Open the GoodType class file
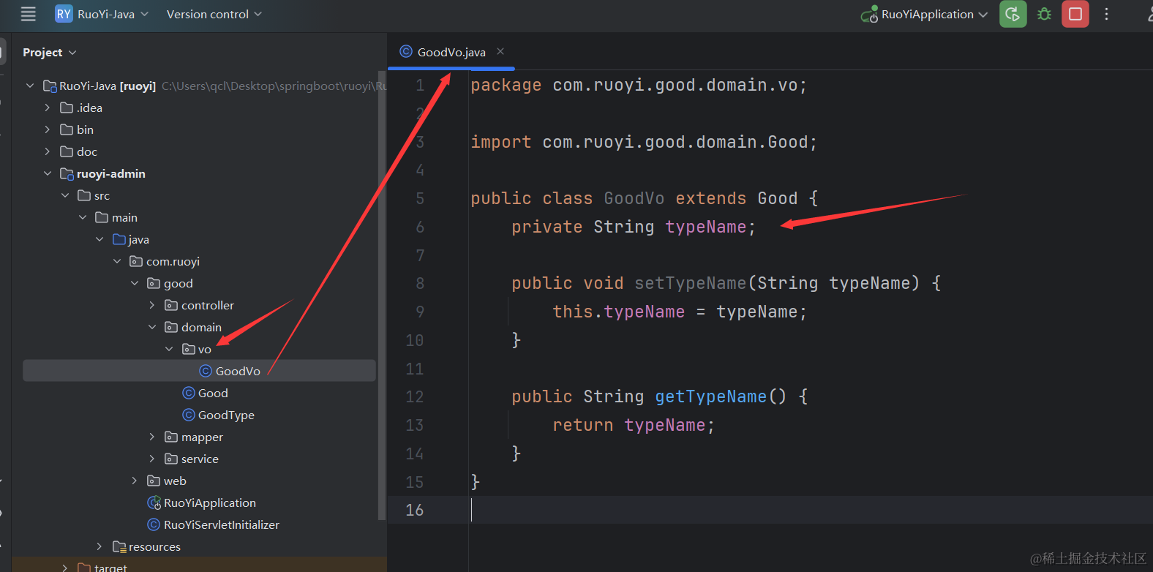 coord(225,415)
